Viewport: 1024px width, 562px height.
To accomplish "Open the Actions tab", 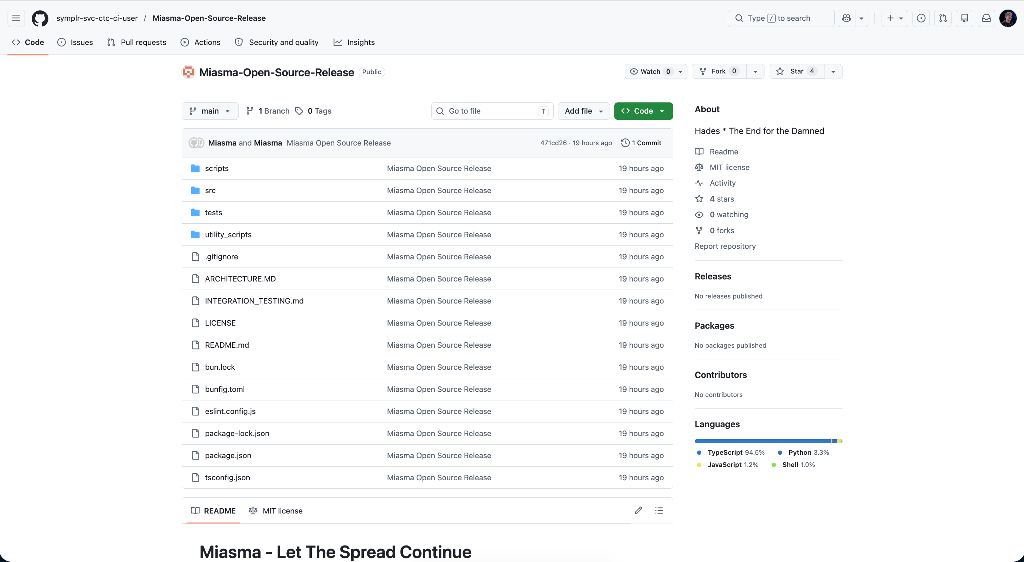I will [x=200, y=42].
